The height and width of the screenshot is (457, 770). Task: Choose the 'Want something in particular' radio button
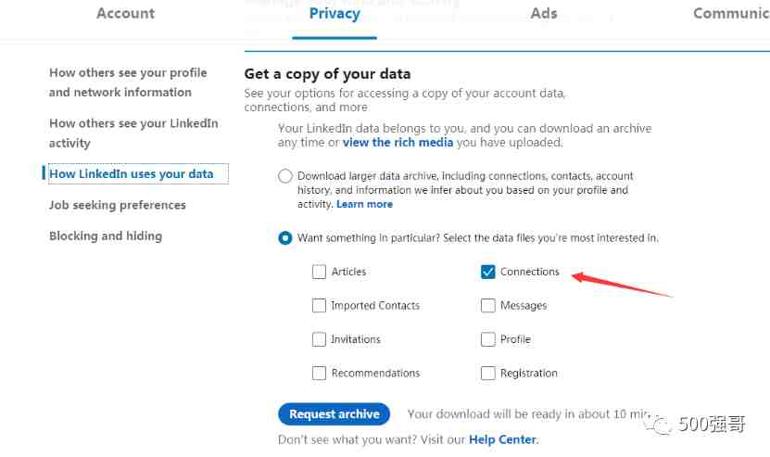point(285,238)
